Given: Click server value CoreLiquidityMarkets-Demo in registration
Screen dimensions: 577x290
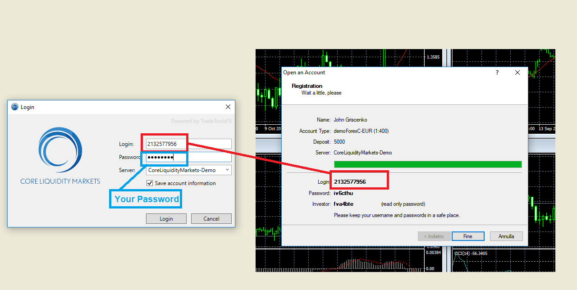Looking at the screenshot, I should [x=363, y=153].
